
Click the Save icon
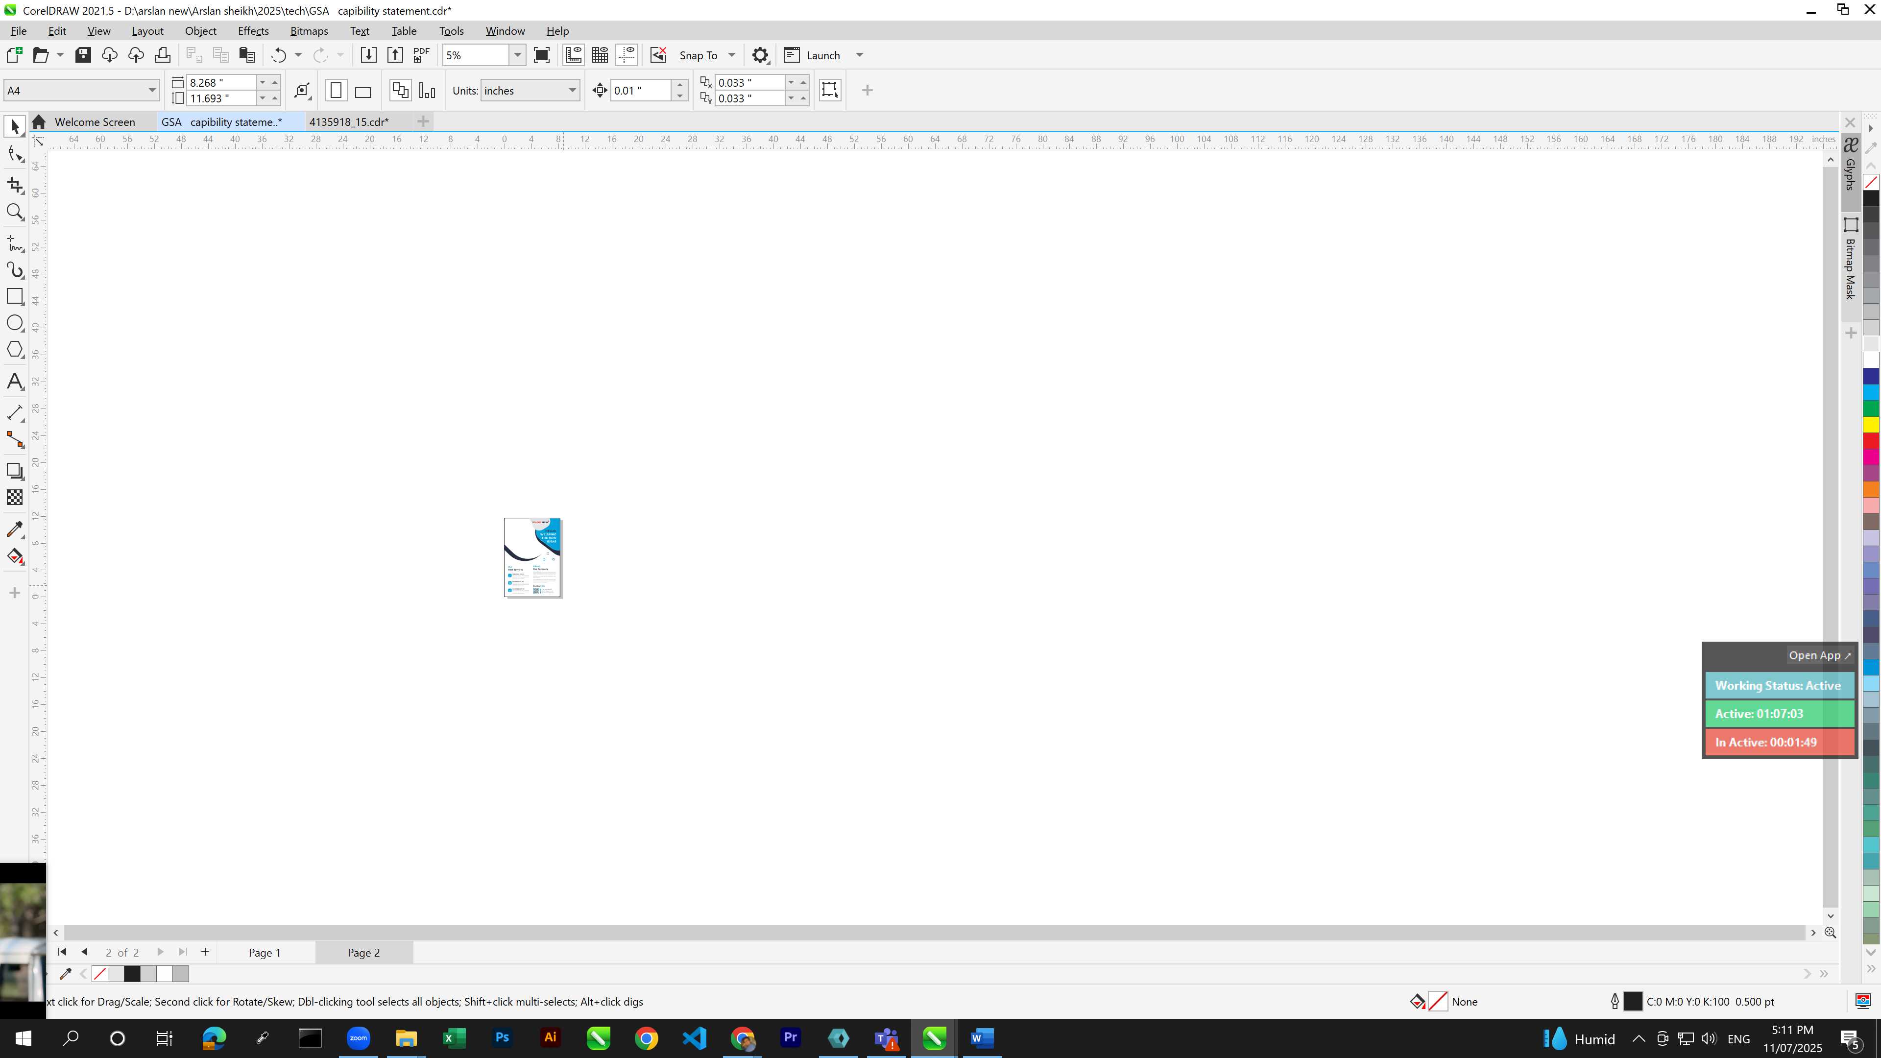(x=83, y=55)
